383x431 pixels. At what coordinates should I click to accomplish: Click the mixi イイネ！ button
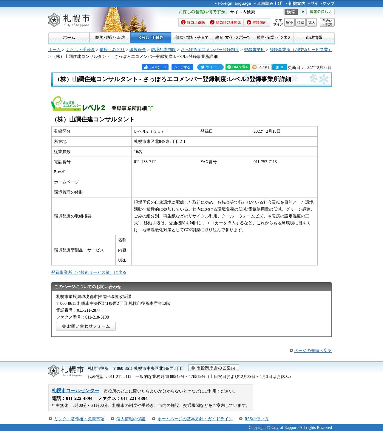[261, 67]
